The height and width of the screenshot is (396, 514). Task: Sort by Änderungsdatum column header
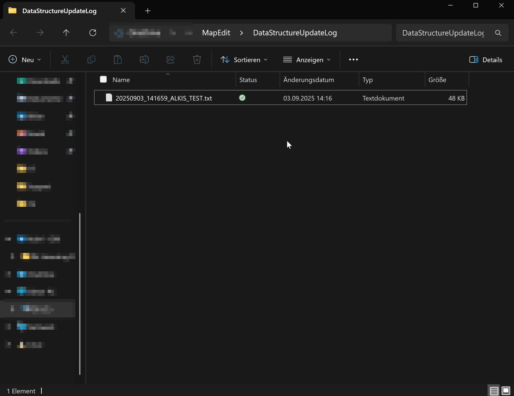pyautogui.click(x=309, y=80)
